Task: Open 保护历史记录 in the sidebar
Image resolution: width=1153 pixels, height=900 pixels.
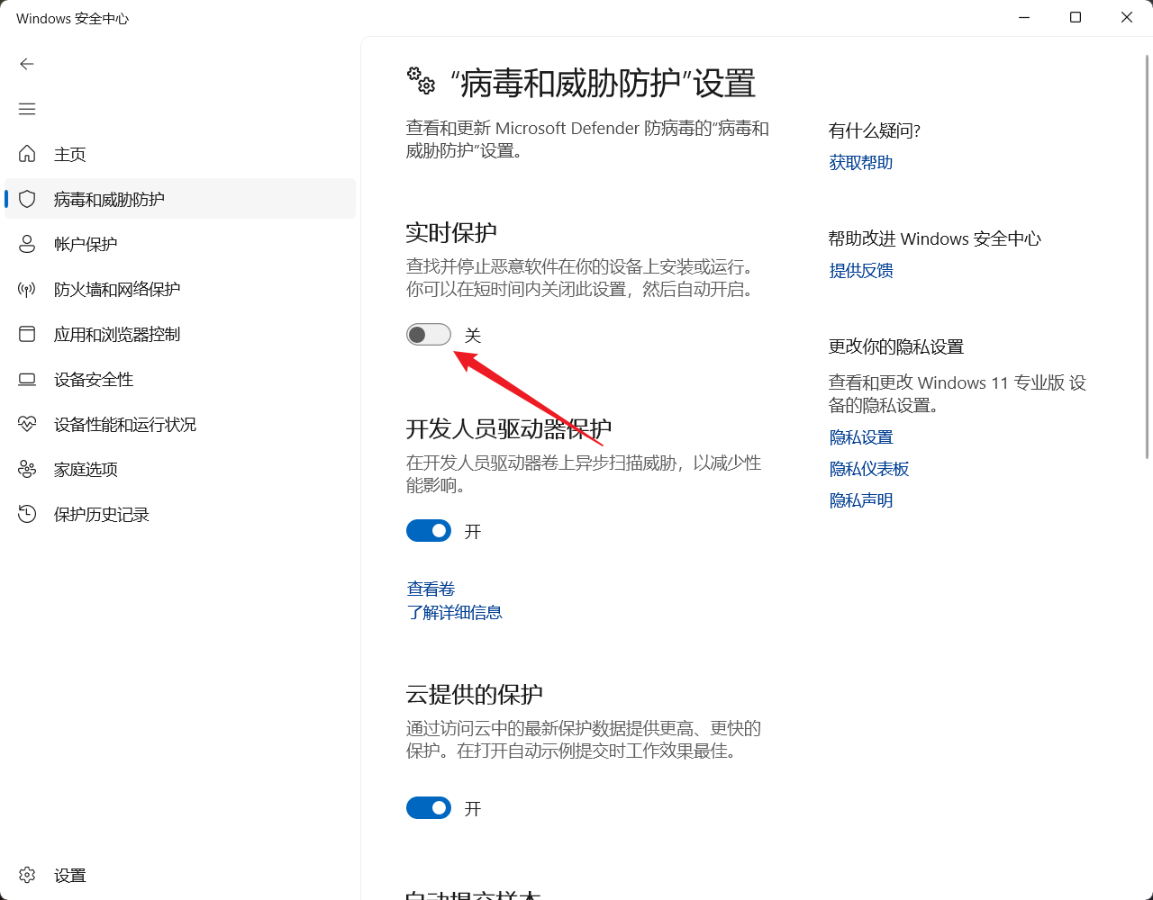Action: coord(180,514)
